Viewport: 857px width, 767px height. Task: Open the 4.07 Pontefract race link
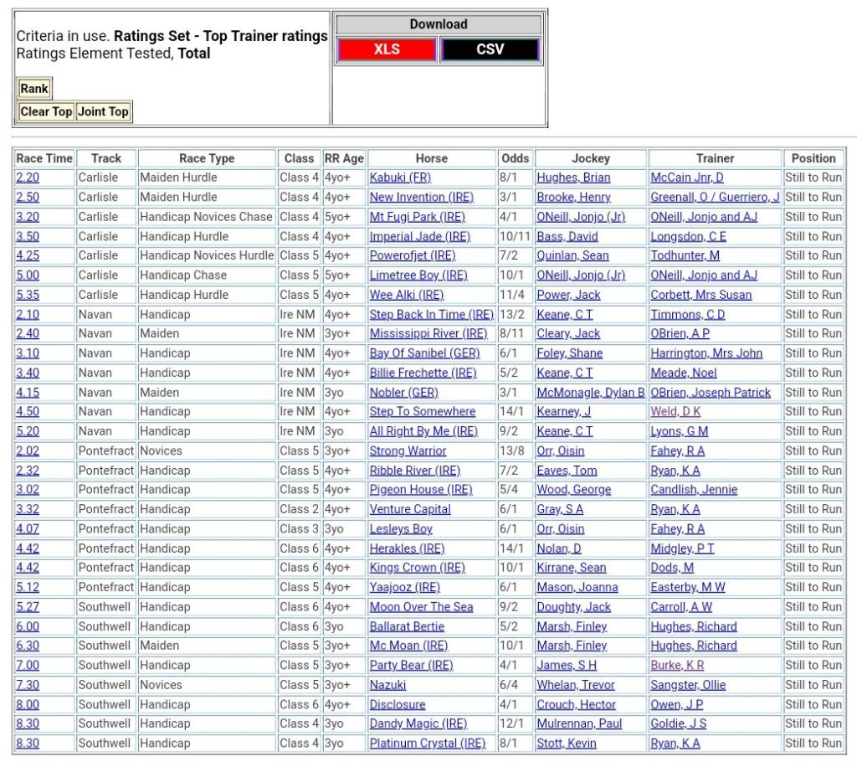[28, 528]
